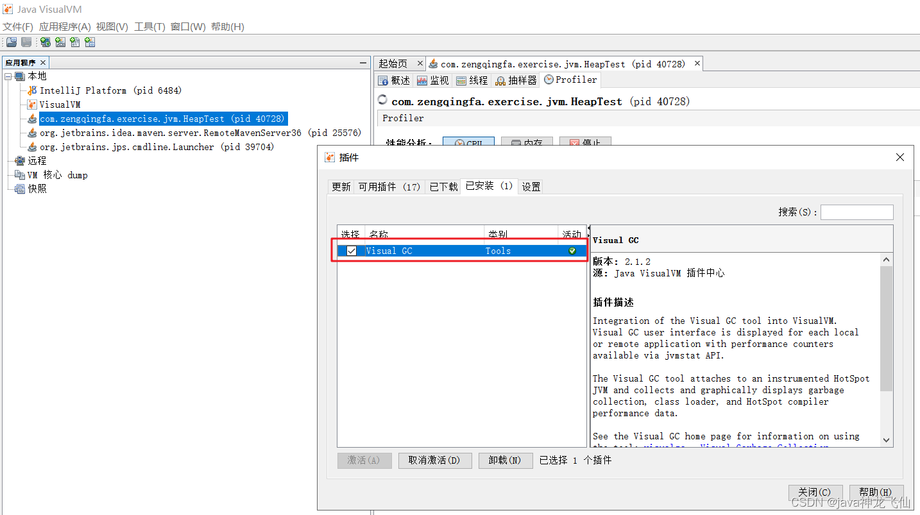Click the 帮助(H) button in plugins dialog
Viewport: 920px width, 515px height.
coord(876,493)
